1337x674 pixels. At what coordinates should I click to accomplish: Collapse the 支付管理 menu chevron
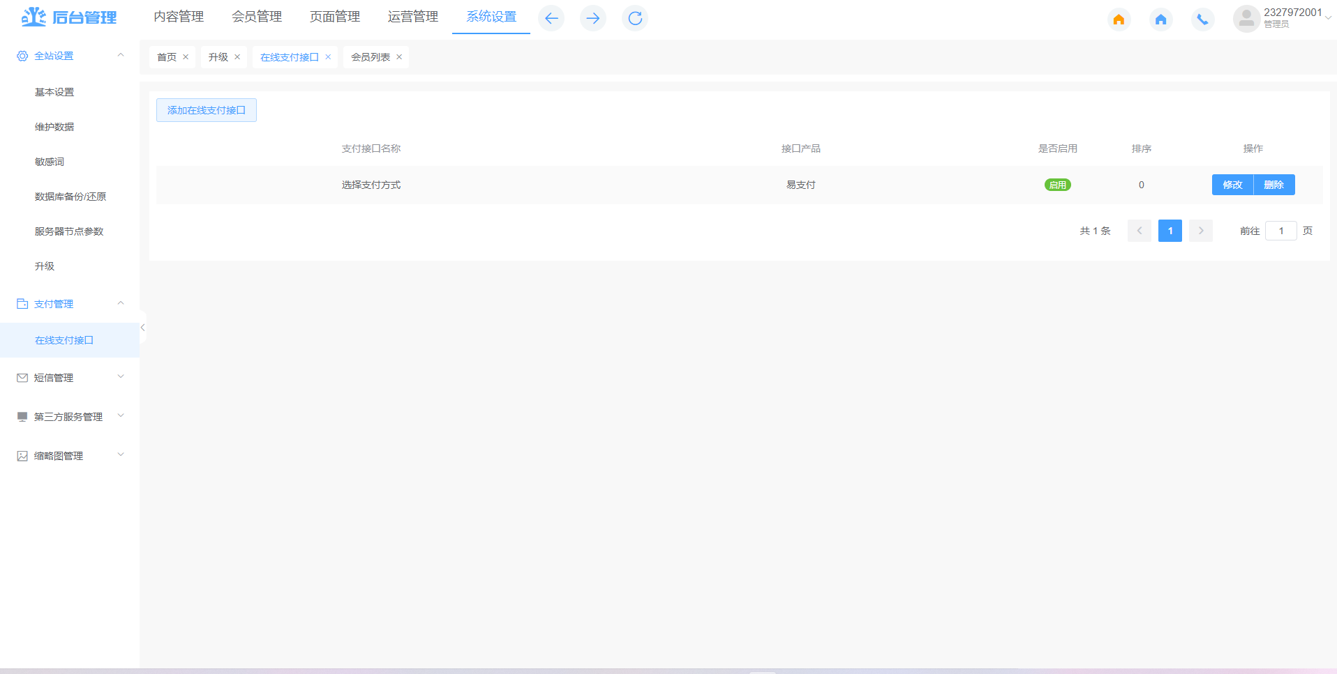tap(121, 303)
